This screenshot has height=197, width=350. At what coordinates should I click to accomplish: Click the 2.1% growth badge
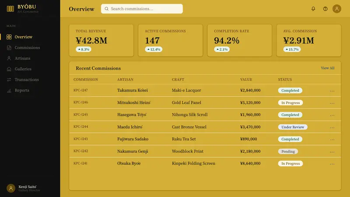point(222,49)
